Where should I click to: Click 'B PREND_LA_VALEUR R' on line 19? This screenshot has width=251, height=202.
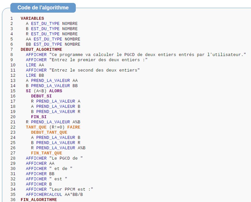point(56,112)
